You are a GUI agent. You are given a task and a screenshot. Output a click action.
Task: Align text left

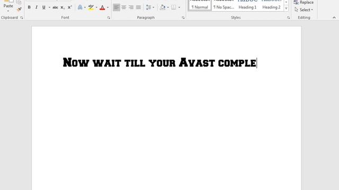click(x=117, y=7)
